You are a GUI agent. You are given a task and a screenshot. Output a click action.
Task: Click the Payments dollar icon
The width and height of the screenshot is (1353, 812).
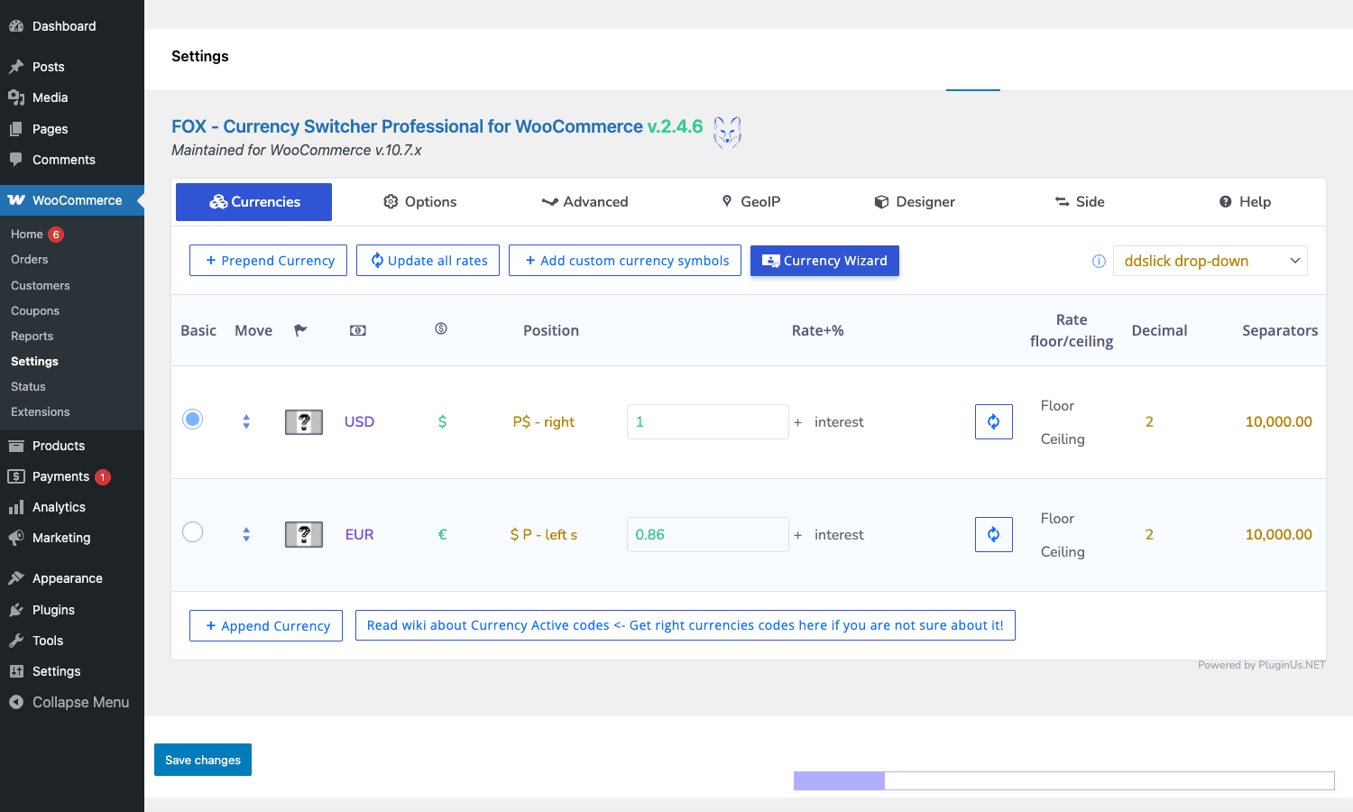(16, 476)
